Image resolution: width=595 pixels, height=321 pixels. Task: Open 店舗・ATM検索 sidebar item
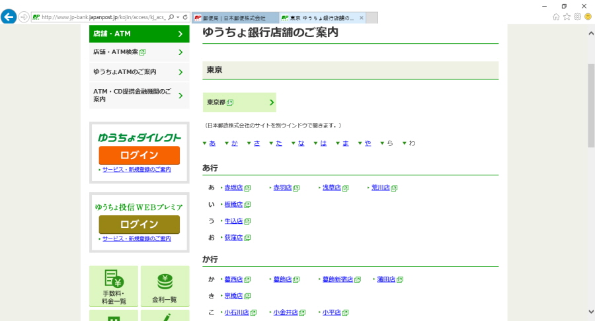139,52
